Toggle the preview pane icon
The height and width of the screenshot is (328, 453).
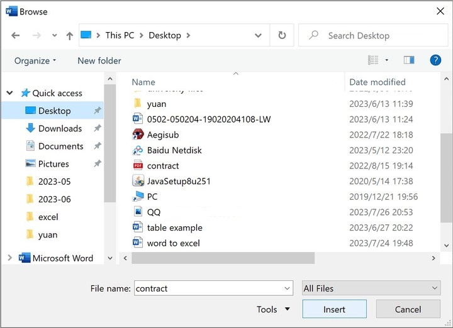409,60
